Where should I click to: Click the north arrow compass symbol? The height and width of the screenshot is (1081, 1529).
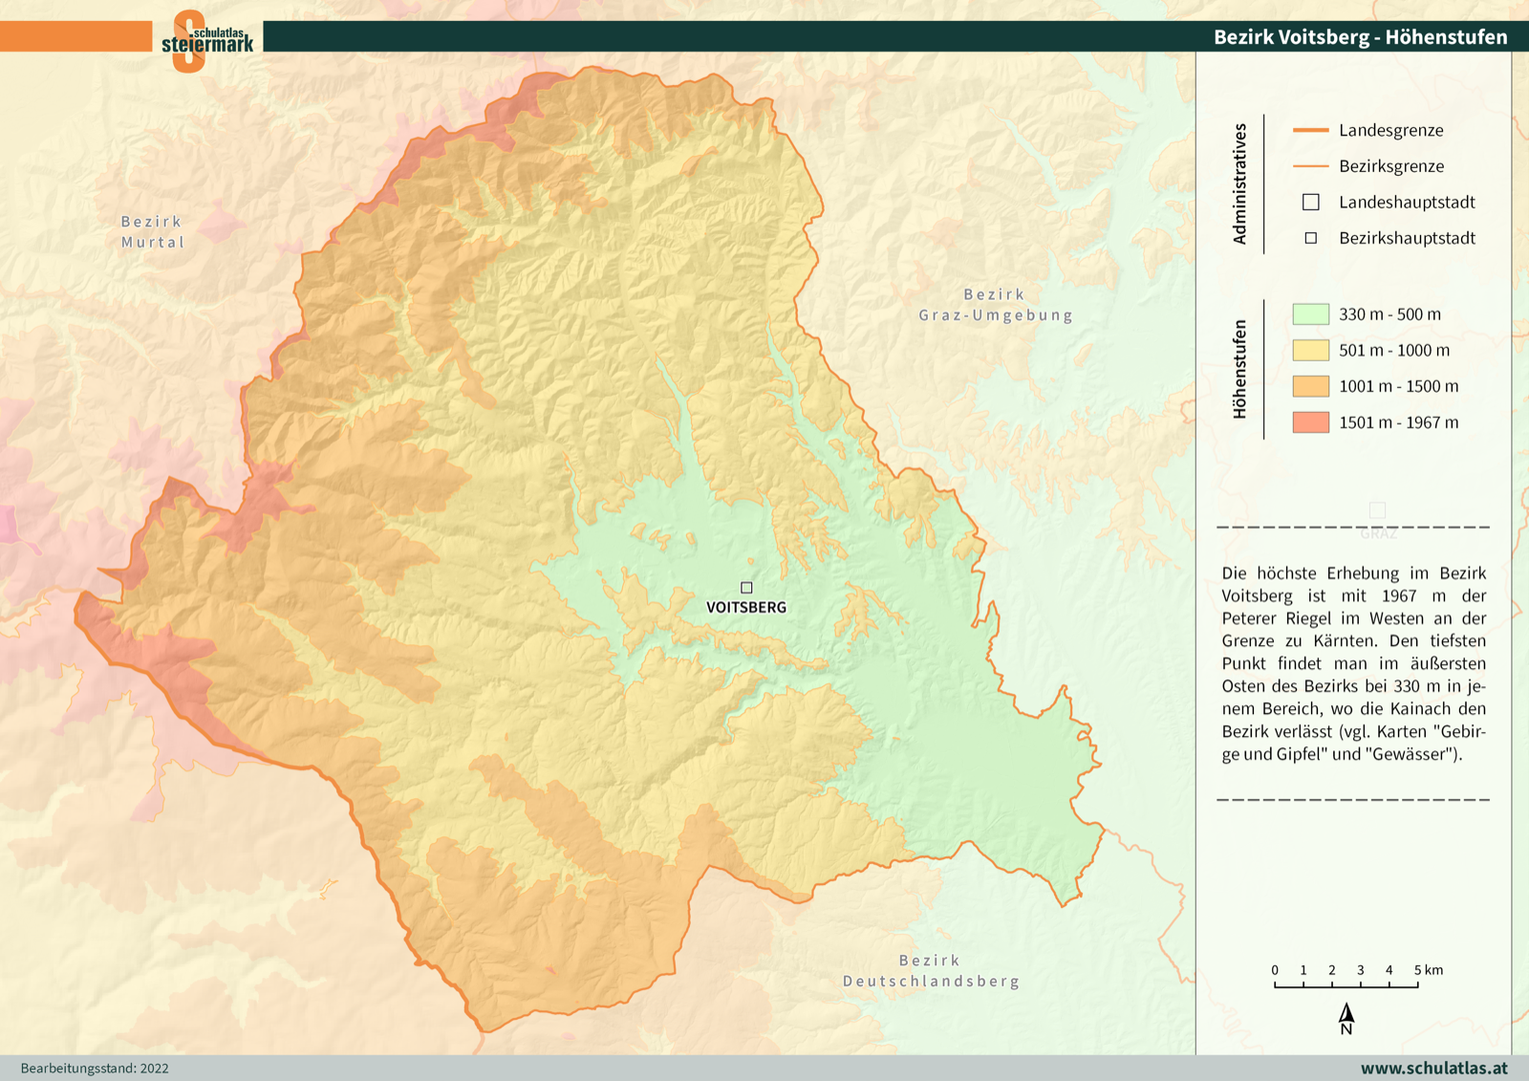click(x=1346, y=1017)
